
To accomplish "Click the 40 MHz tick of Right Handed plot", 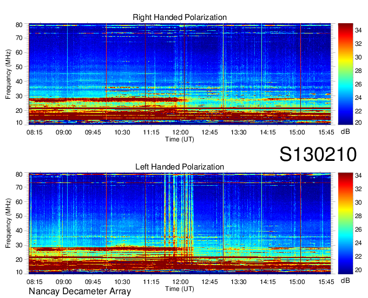I will 19,82.
